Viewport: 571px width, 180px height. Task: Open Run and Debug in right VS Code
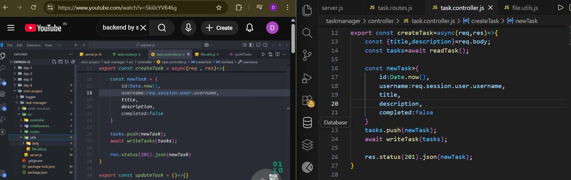click(307, 78)
